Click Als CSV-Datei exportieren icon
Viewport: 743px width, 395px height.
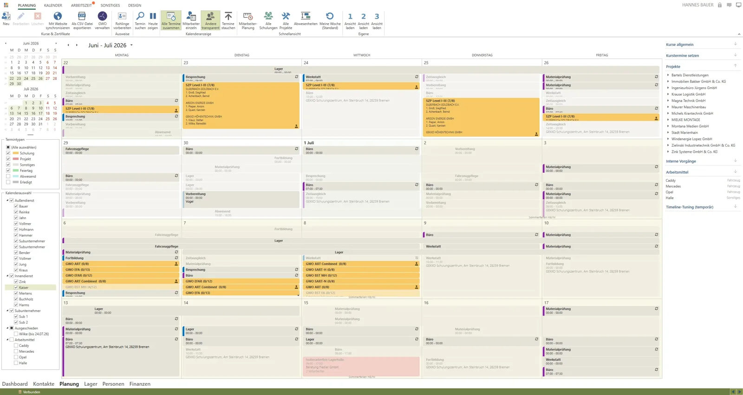click(x=82, y=17)
